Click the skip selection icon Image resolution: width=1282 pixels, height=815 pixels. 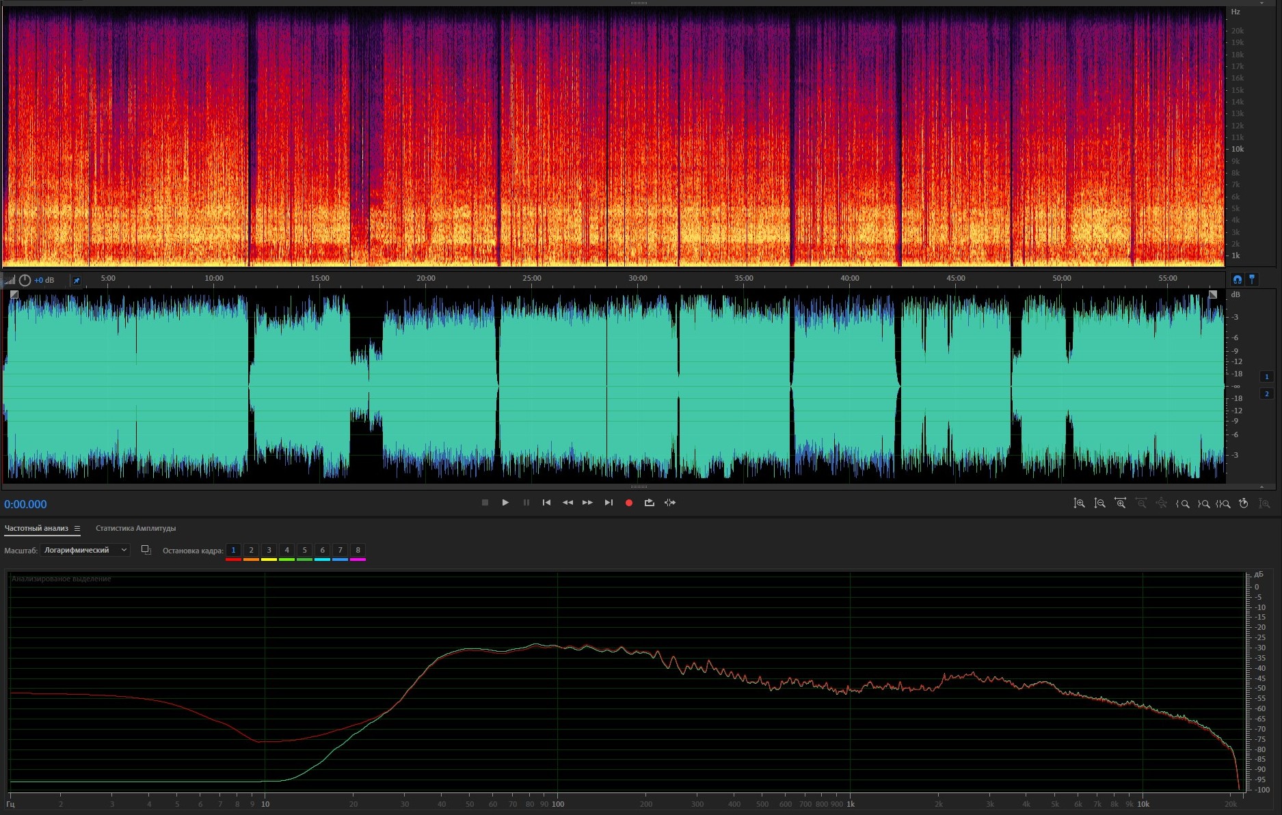pos(670,503)
